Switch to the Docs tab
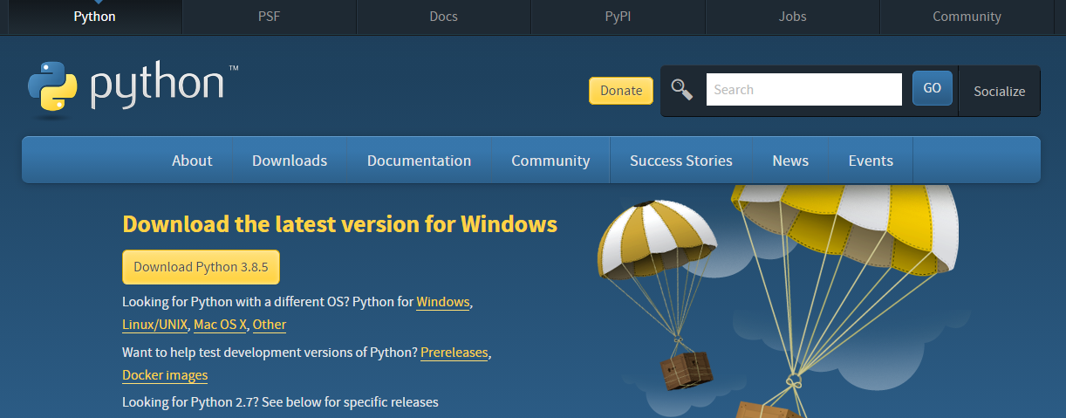1066x418 pixels. 443,17
